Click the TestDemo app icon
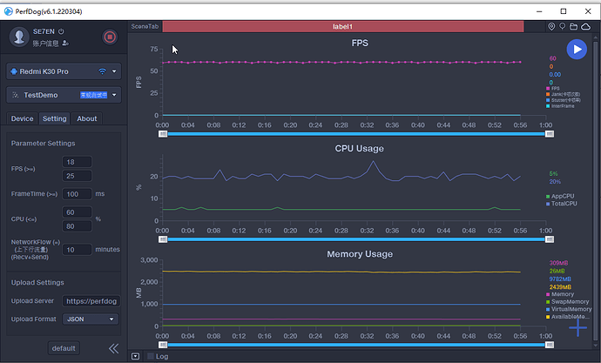This screenshot has height=363, width=601. [x=16, y=95]
